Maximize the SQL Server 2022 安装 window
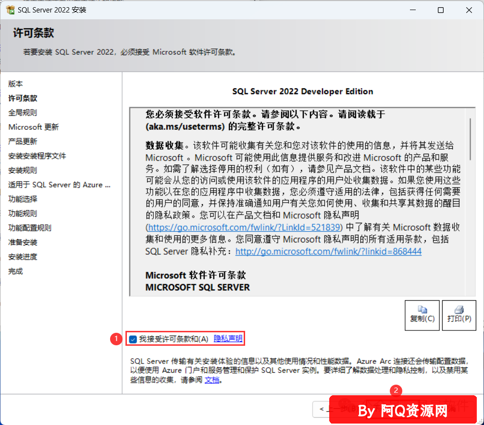 tap(441, 10)
